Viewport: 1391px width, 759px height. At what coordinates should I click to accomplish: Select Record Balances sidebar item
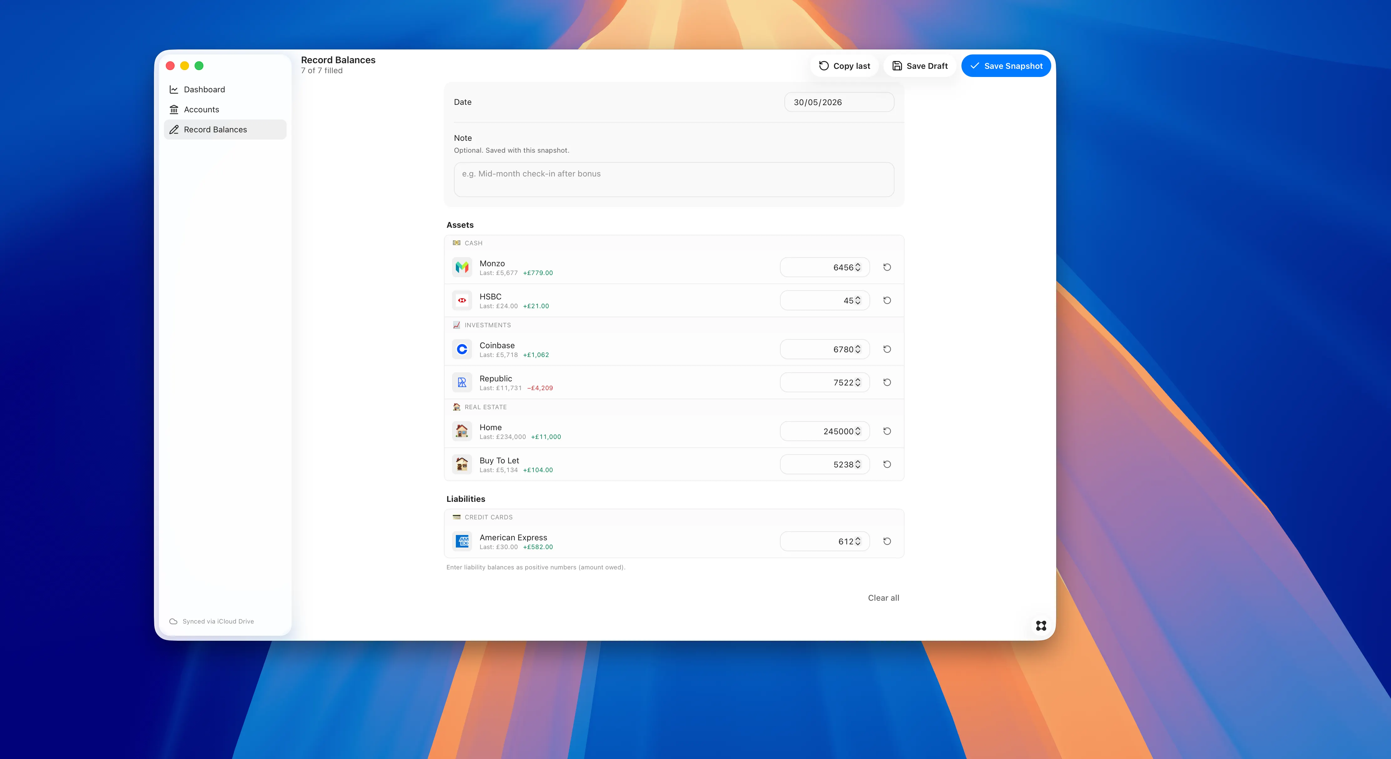click(225, 130)
